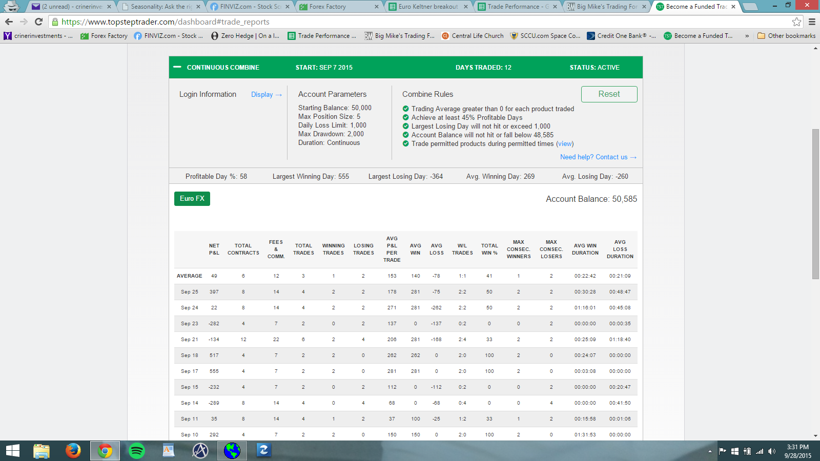Open the blue Z app in taskbar
This screenshot has height=461, width=820.
264,451
